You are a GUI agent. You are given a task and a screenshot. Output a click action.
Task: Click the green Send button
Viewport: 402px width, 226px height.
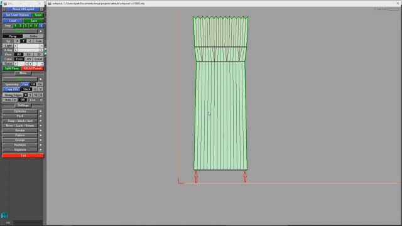[x=38, y=15]
